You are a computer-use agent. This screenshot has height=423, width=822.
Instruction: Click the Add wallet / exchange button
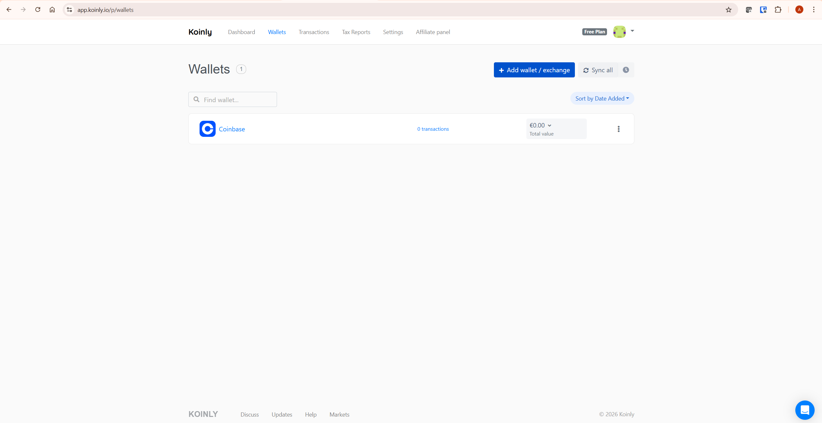point(534,70)
